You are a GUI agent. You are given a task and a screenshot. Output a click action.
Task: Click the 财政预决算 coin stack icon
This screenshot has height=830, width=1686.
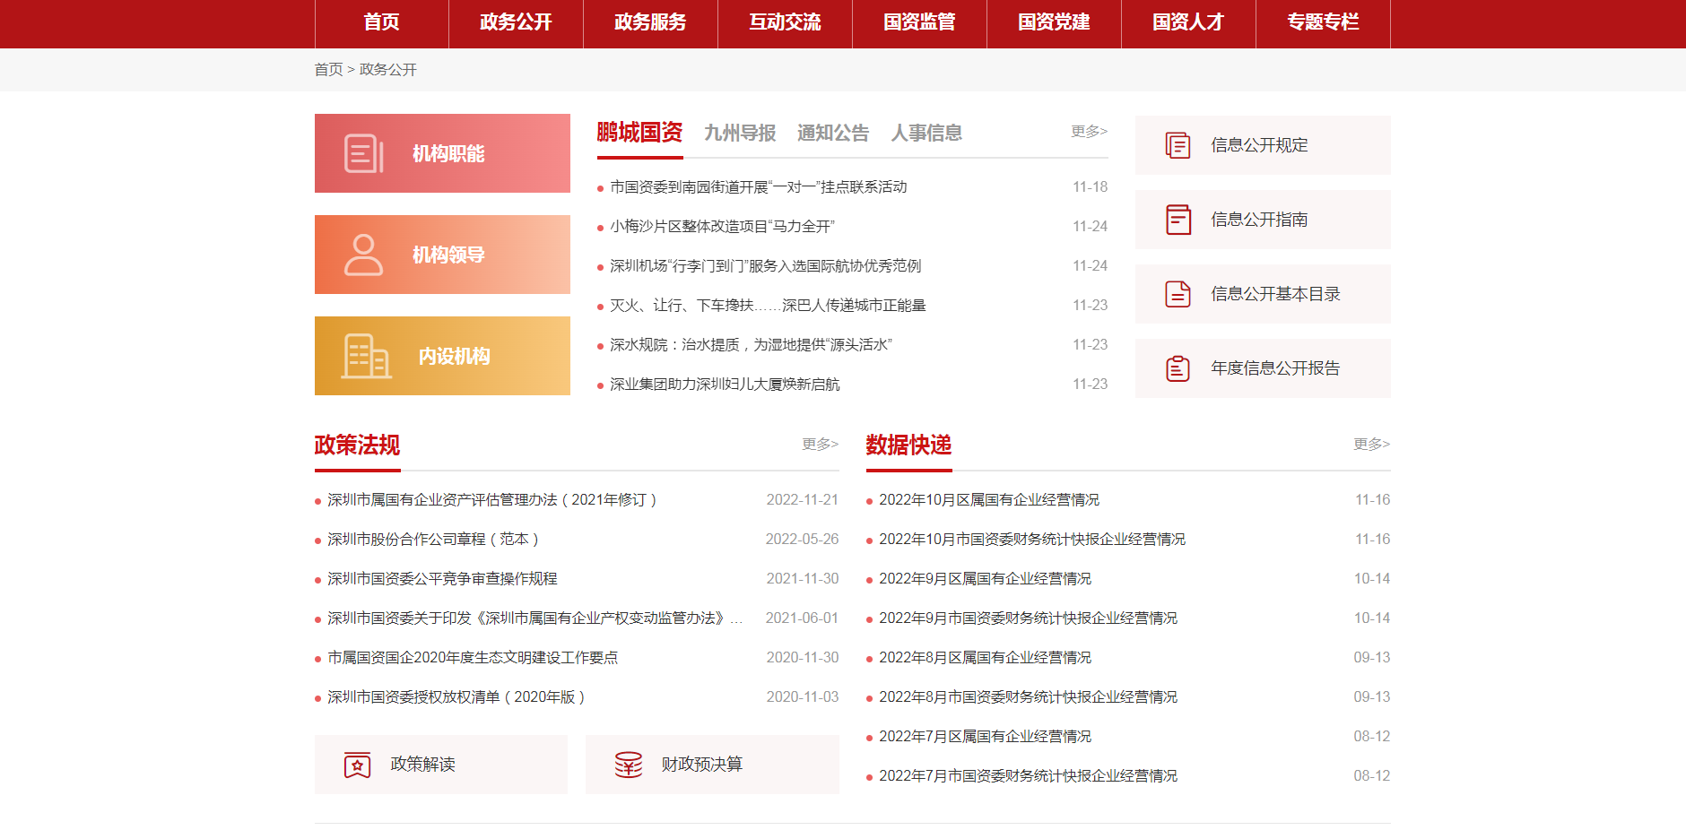pos(628,765)
